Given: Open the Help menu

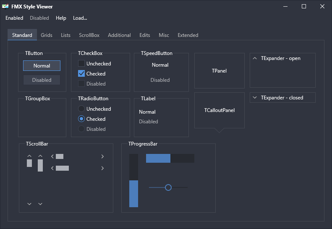Looking at the screenshot, I should [x=61, y=18].
